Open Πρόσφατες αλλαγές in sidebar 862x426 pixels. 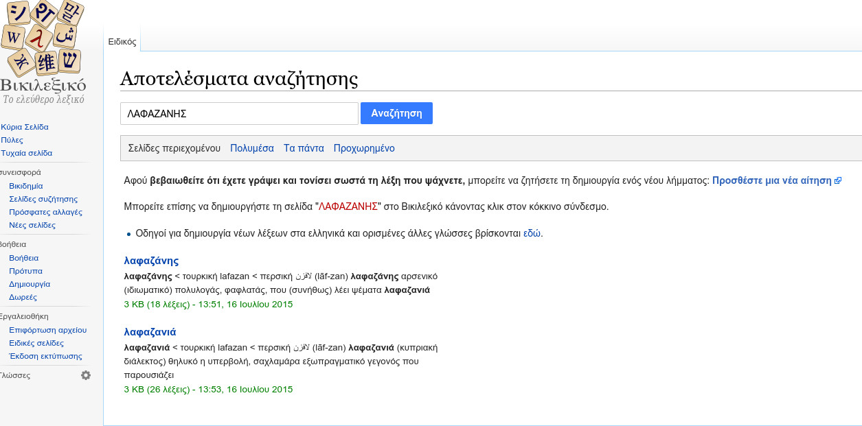[x=45, y=212]
